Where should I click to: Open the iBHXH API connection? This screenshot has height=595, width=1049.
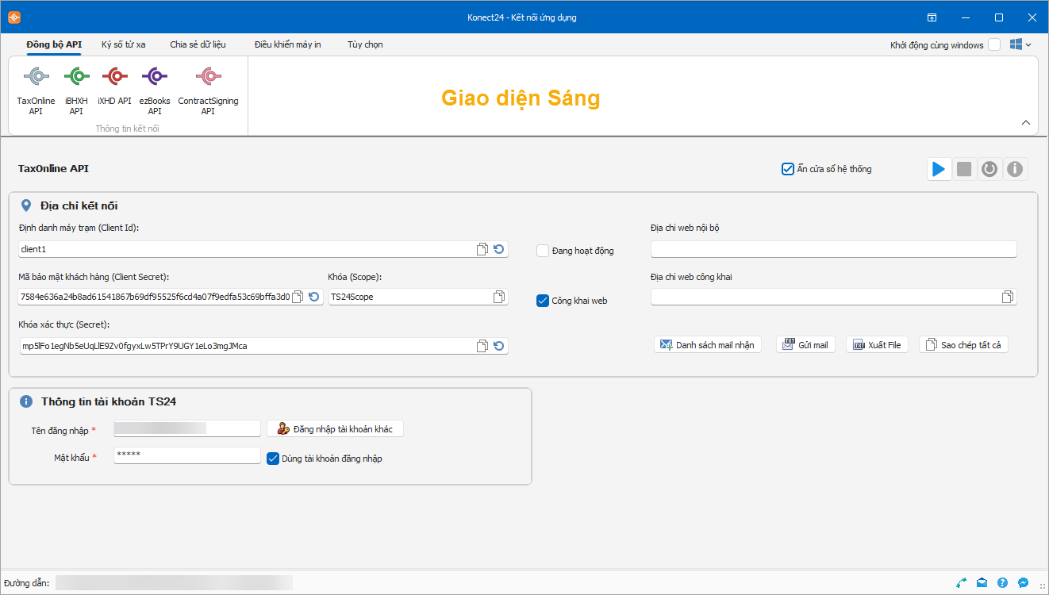click(x=76, y=91)
